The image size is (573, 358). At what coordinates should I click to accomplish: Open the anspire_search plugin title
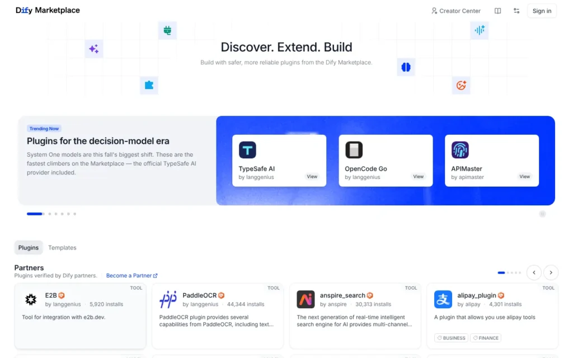coord(342,295)
